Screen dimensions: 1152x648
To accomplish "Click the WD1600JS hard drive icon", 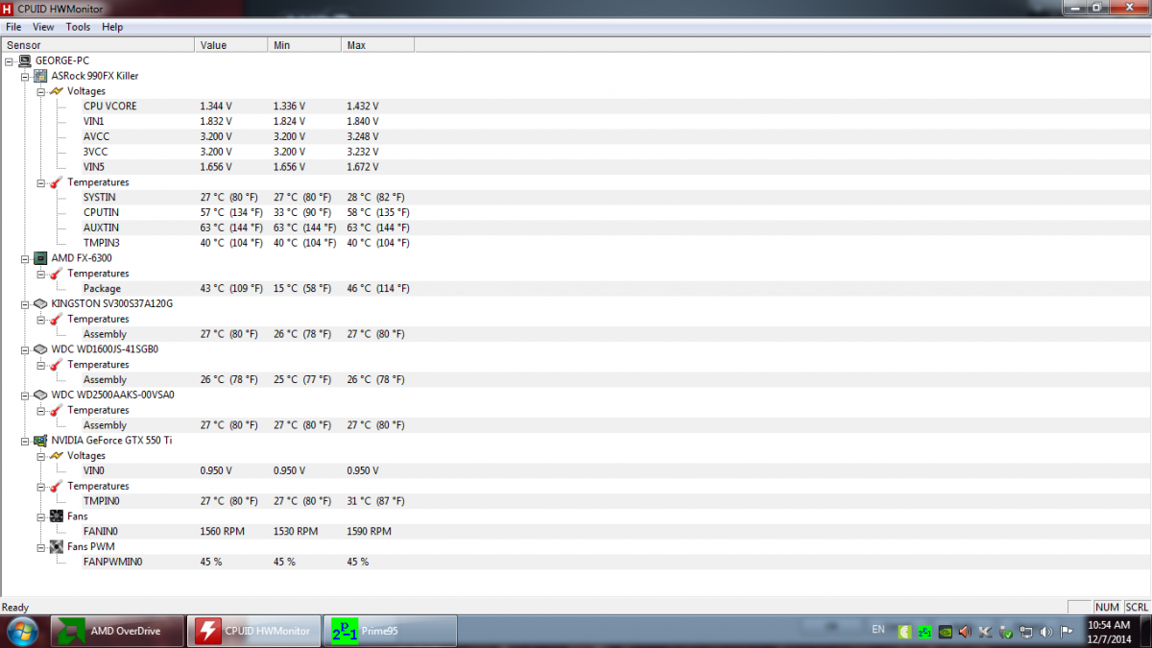I will tap(40, 349).
